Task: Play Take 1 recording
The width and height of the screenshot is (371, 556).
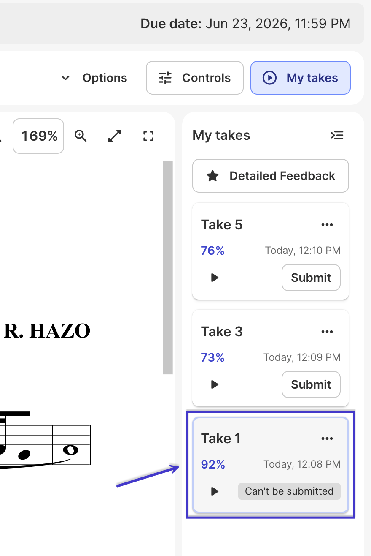Action: pyautogui.click(x=215, y=491)
